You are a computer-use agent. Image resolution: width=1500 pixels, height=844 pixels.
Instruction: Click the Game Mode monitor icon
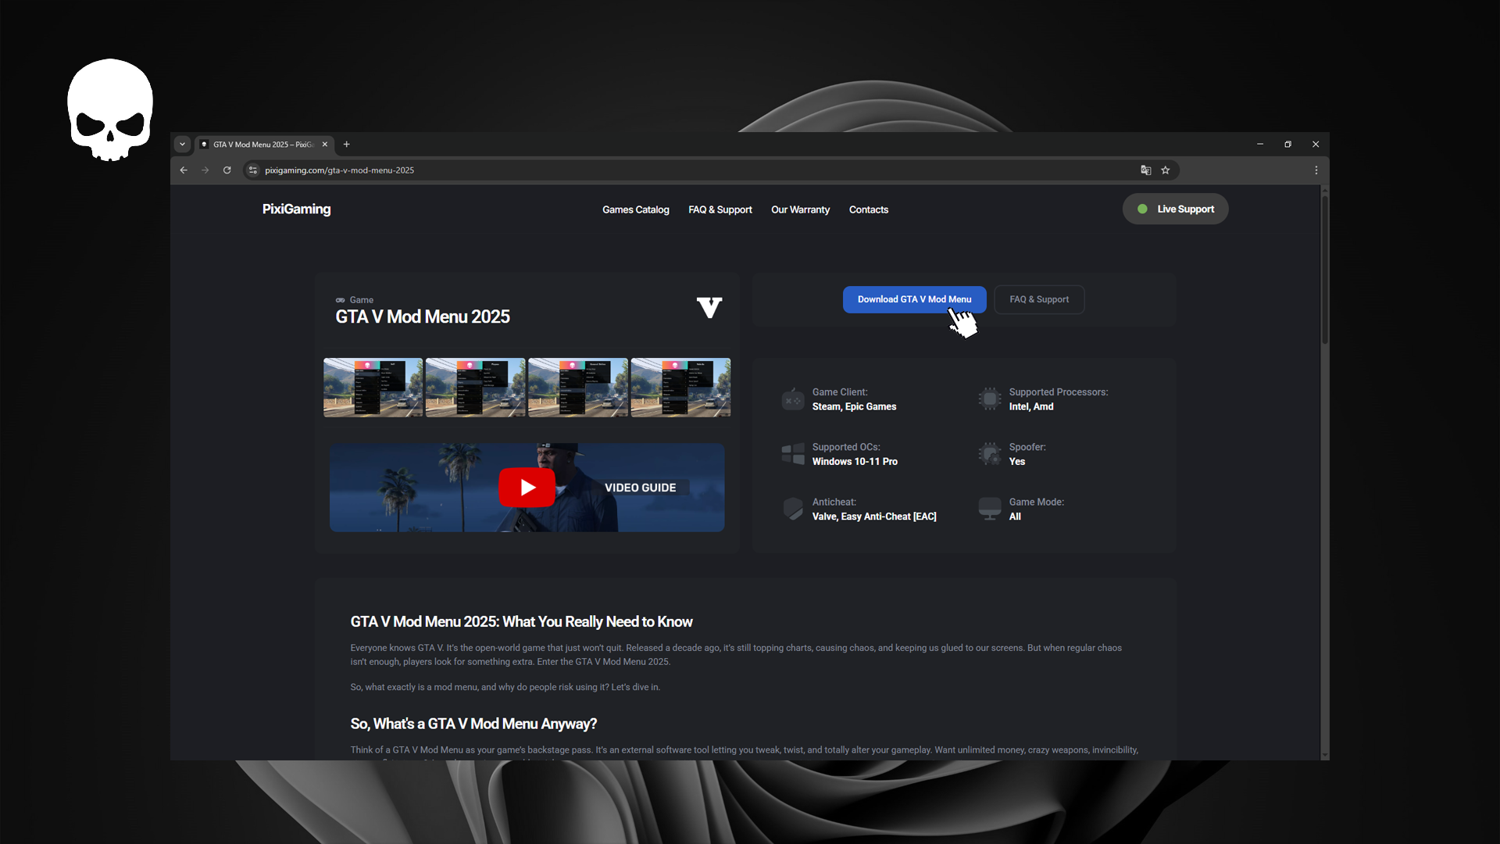[990, 510]
